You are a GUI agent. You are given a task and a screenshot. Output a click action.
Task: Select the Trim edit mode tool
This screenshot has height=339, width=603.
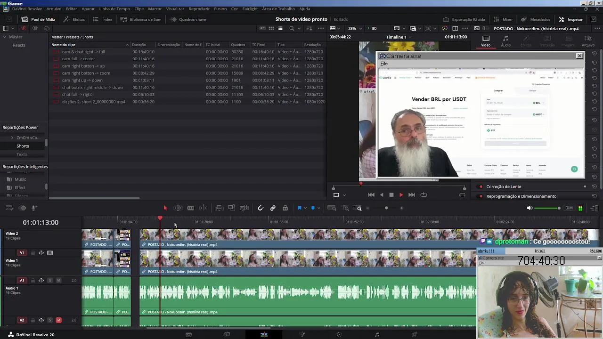[178, 208]
